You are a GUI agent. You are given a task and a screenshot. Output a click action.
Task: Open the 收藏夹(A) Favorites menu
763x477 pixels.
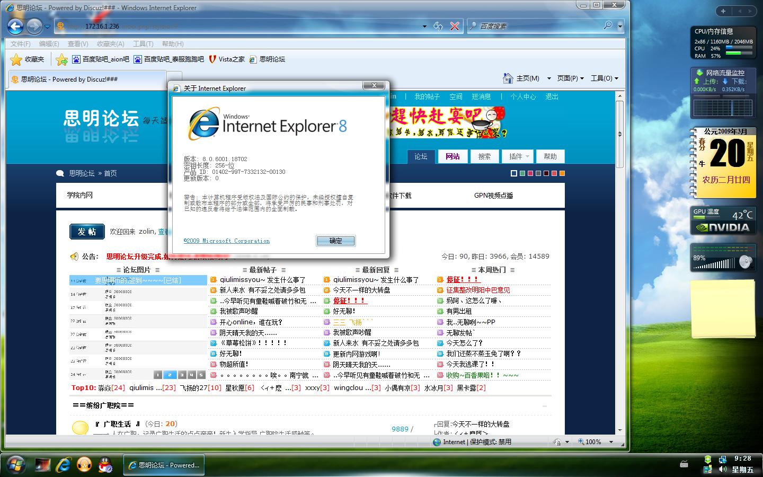110,44
